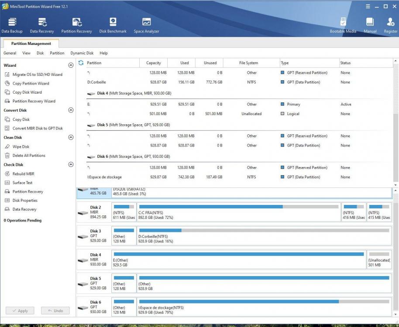399x327 pixels.
Task: Open the Data Backup tool
Action: point(12,25)
